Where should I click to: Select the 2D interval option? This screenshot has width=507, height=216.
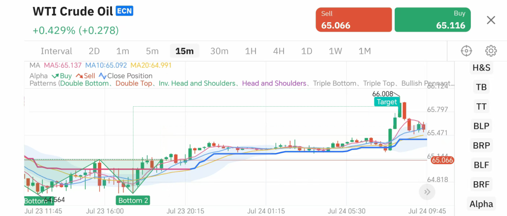94,51
